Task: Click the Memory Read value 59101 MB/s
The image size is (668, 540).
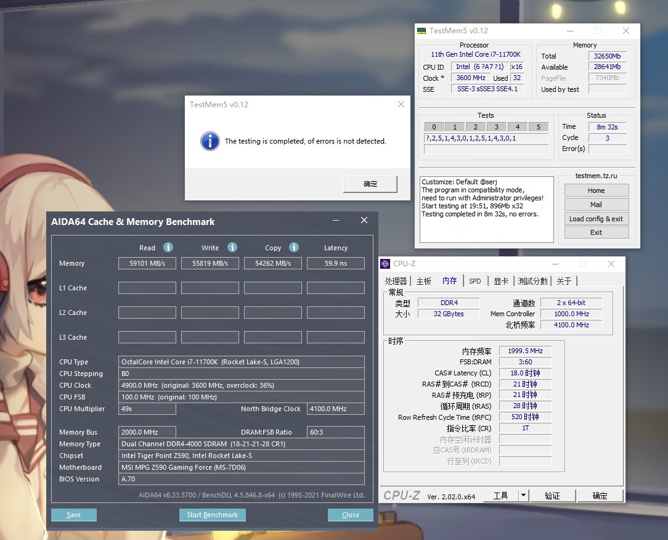Action: (147, 263)
